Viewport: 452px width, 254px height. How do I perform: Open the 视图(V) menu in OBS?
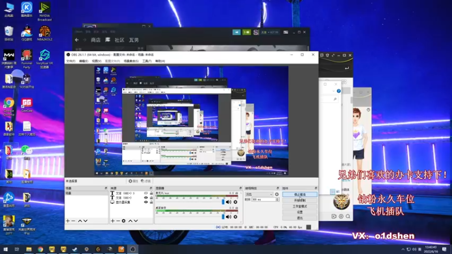pos(97,61)
